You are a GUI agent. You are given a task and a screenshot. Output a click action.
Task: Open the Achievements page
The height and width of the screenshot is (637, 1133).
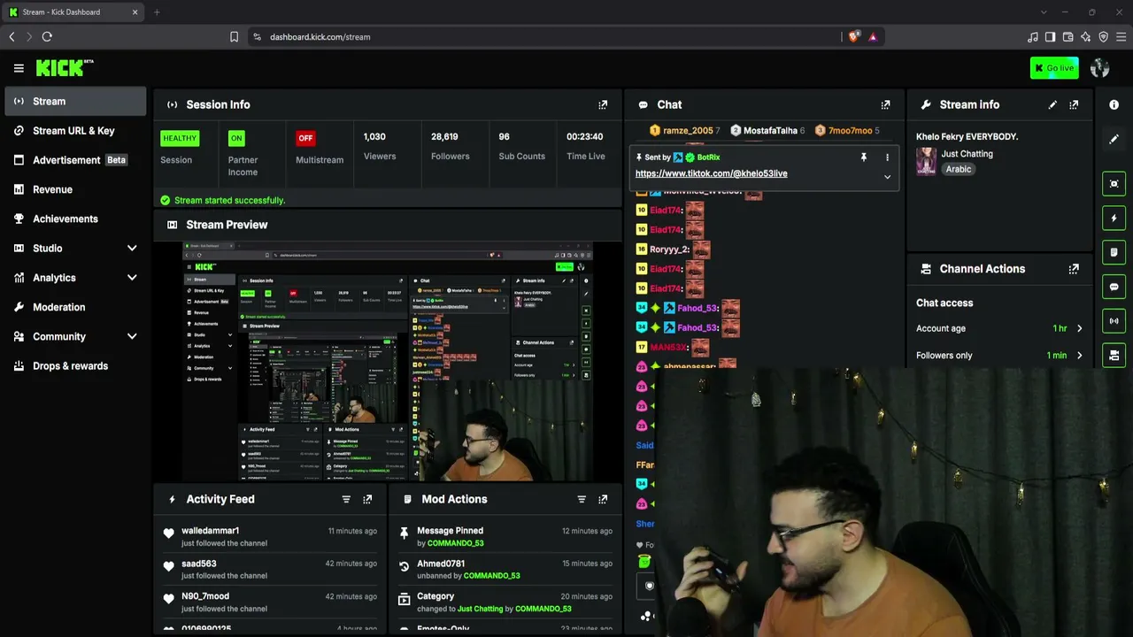coord(75,219)
